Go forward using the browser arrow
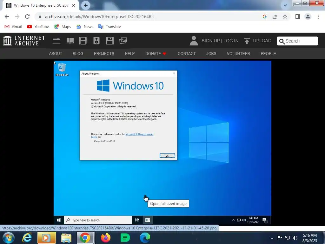Image resolution: width=325 pixels, height=244 pixels. pos(17,17)
